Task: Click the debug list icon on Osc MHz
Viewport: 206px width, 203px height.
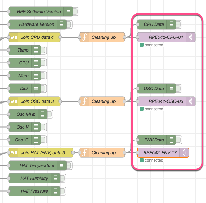Action: click(x=42, y=114)
